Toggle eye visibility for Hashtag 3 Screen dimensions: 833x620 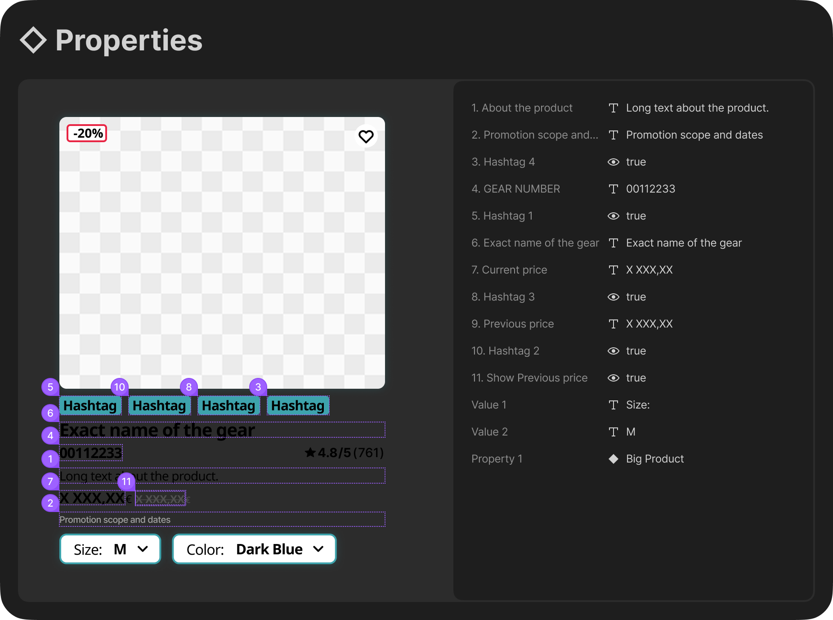tap(613, 297)
